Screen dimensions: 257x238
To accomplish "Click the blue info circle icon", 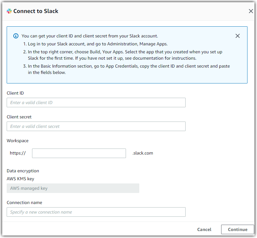I will pos(16,36).
